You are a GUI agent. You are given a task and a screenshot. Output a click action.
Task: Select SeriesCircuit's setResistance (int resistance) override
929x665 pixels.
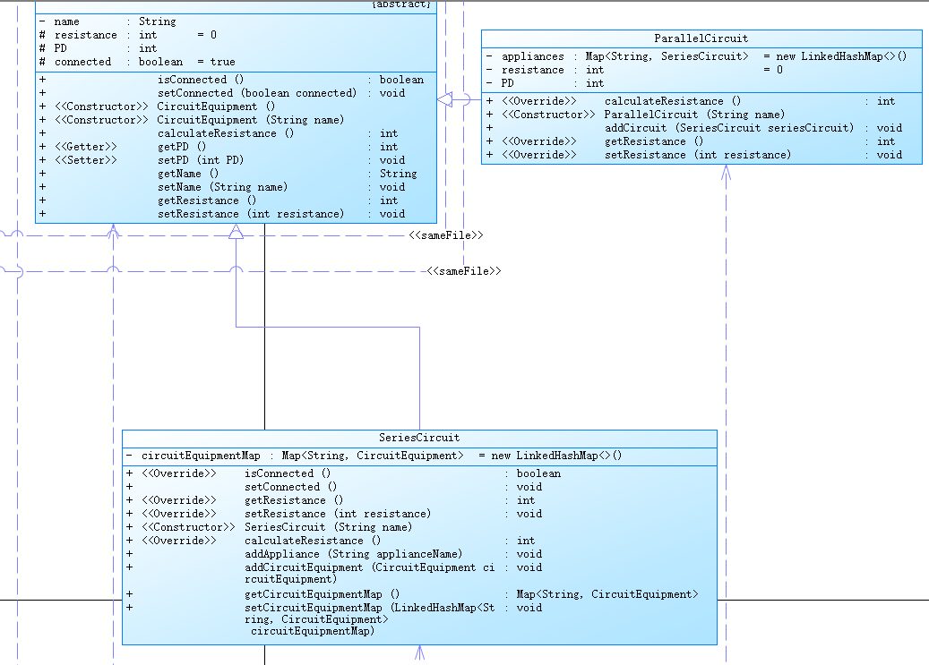click(x=333, y=514)
